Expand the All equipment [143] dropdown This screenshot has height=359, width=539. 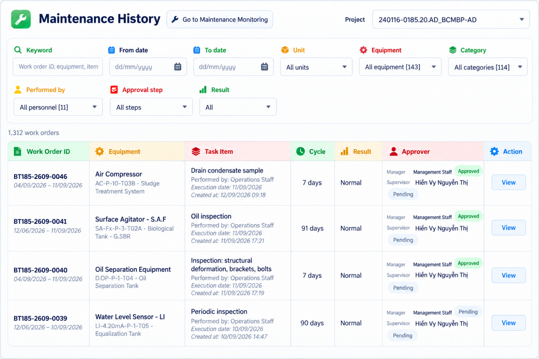pyautogui.click(x=400, y=67)
